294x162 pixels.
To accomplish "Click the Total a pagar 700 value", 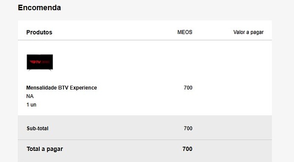I will pyautogui.click(x=187, y=149).
